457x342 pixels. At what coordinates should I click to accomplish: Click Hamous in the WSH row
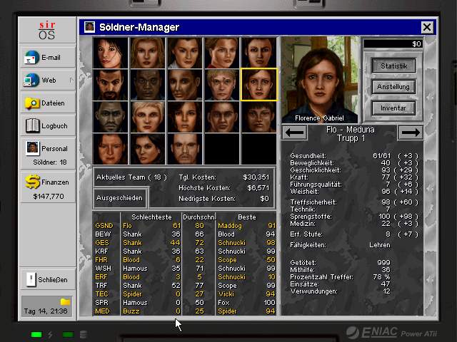135,268
